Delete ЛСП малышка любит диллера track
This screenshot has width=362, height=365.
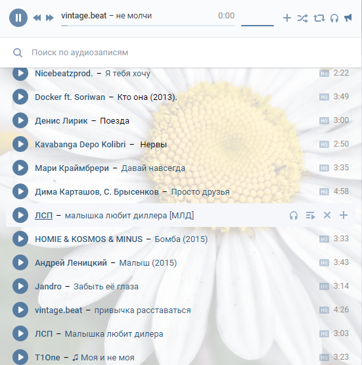327,215
